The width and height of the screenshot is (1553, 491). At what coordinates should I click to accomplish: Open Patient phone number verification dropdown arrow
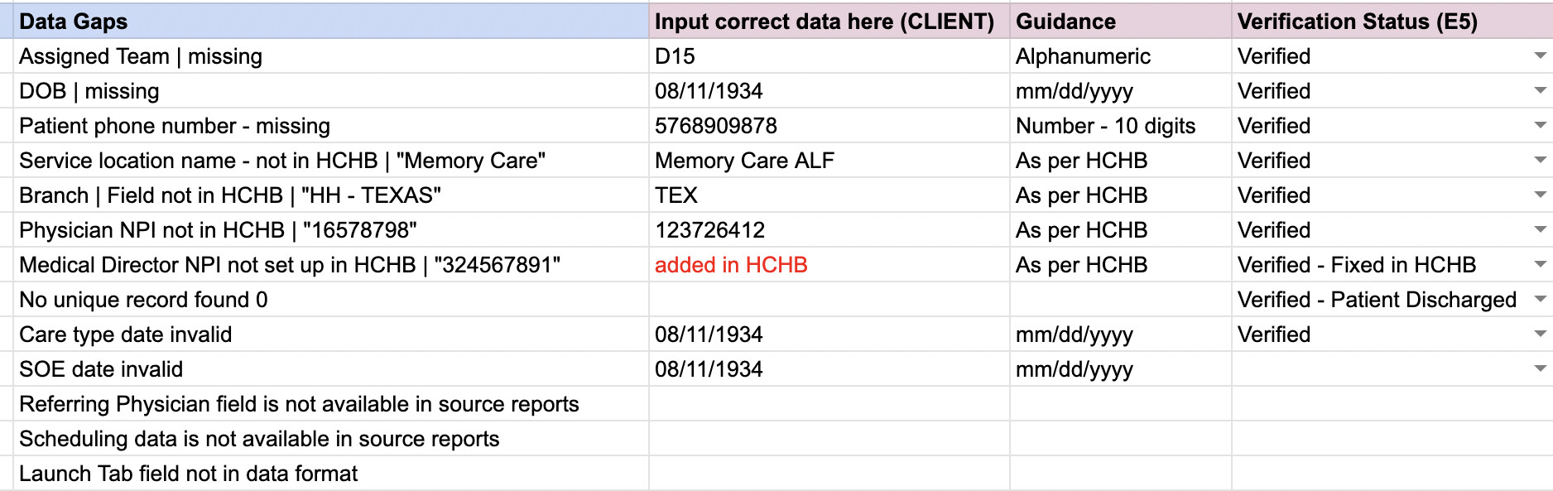coord(1540,126)
